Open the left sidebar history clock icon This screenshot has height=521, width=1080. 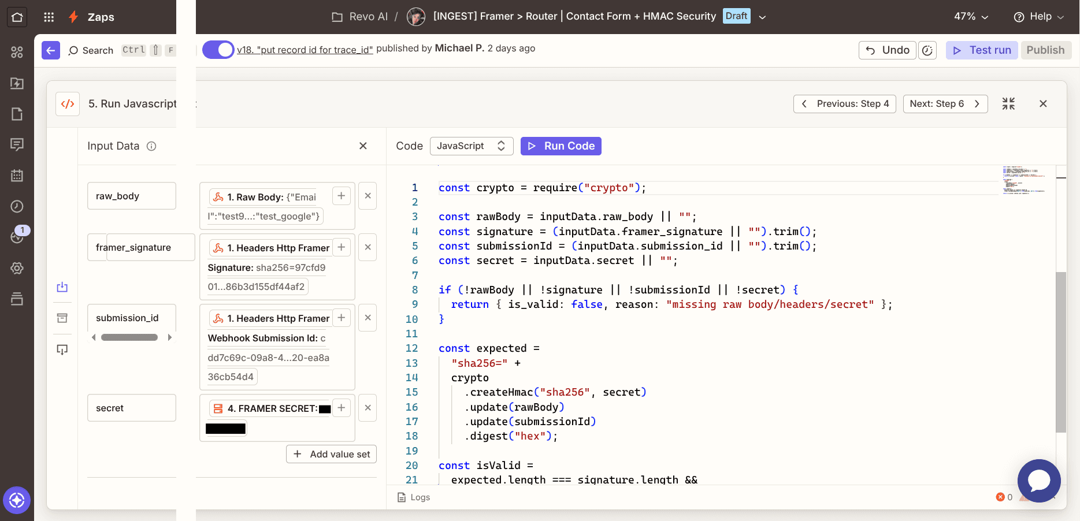pyautogui.click(x=17, y=206)
